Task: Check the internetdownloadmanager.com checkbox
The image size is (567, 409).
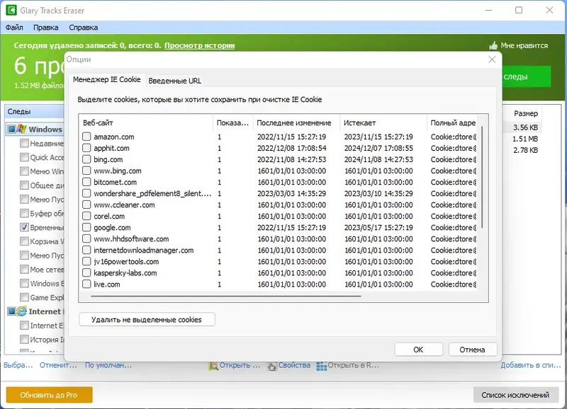Action: point(86,250)
